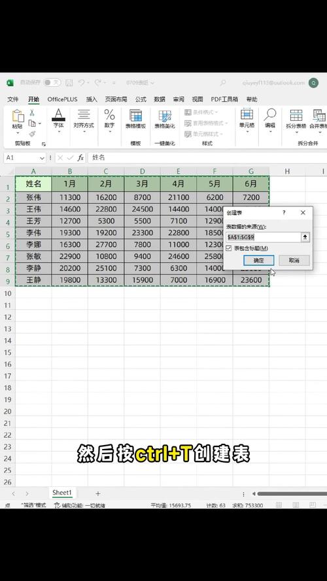This screenshot has width=327, height=581.
Task: Click the Cancel (取消) button in dialog
Action: point(294,261)
